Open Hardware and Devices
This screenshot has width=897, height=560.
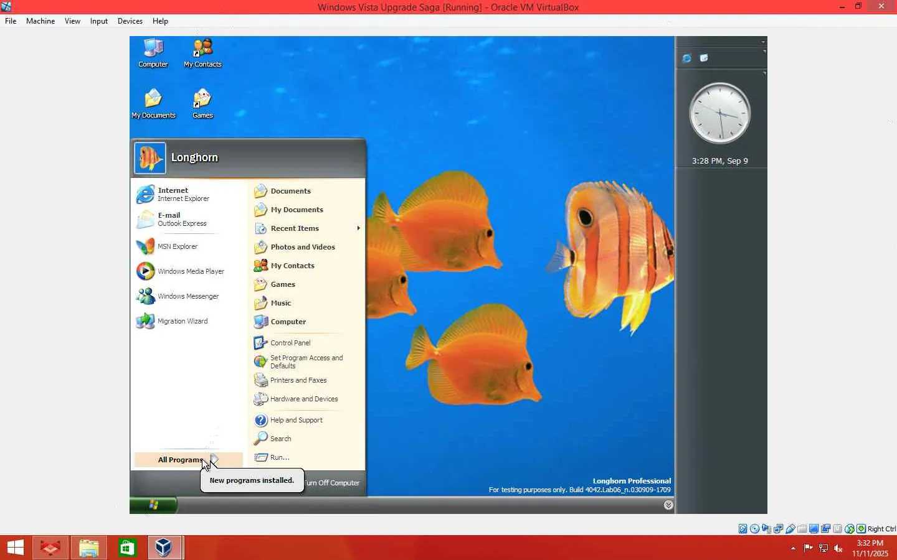(306, 399)
